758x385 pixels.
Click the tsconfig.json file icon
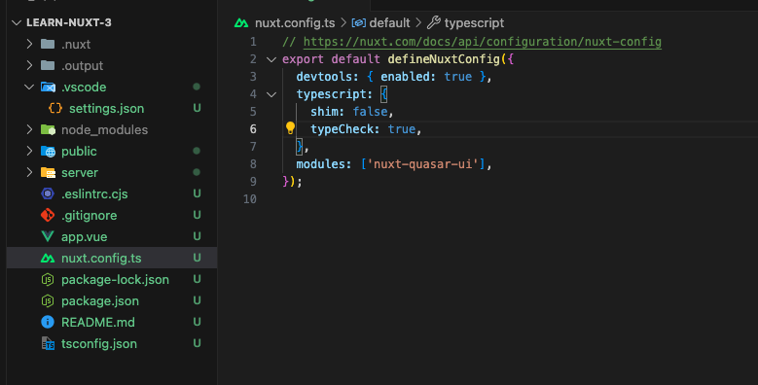(48, 343)
